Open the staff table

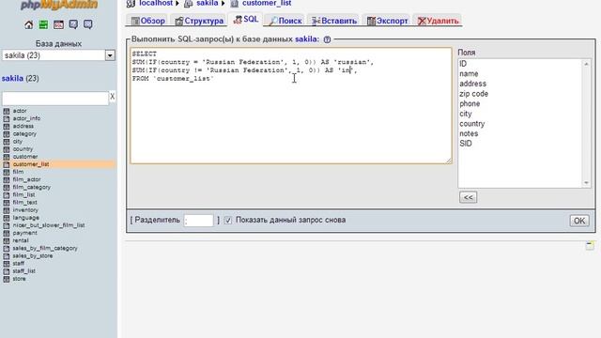19,264
